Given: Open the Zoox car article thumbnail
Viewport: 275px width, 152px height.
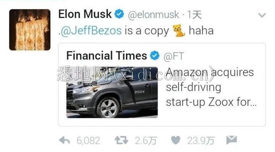Looking at the screenshot, I should point(112,92).
